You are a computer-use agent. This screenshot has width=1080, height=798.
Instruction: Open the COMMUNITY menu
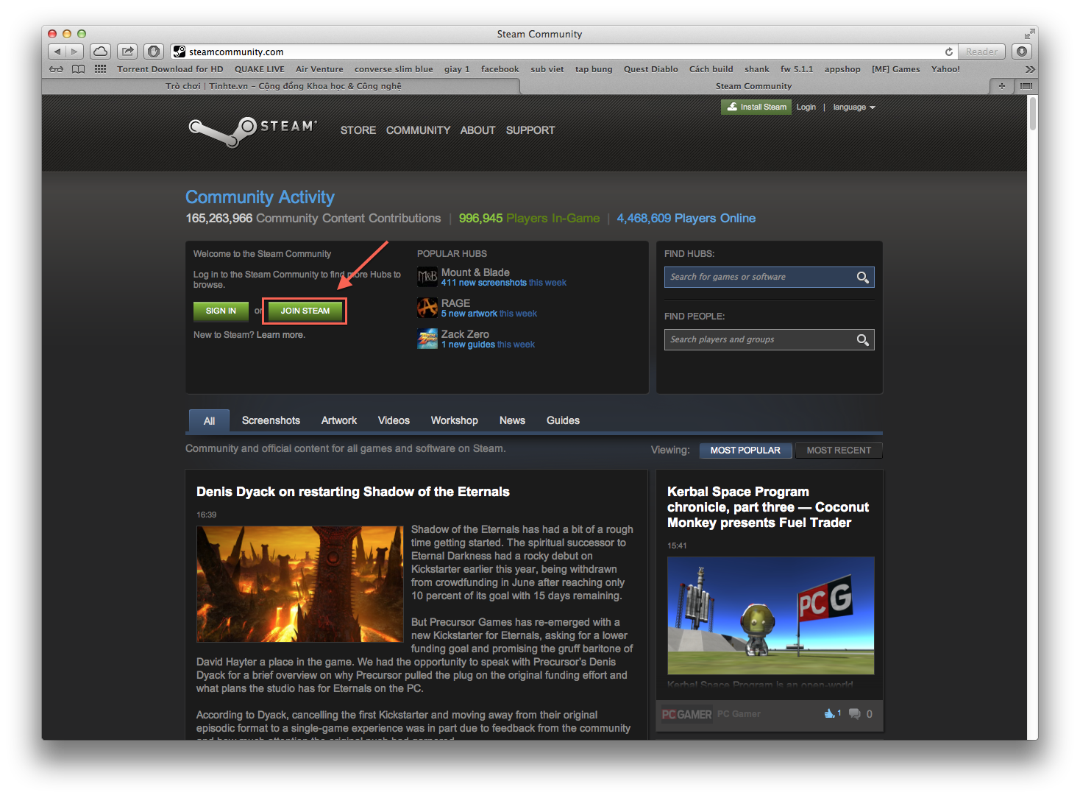click(418, 130)
